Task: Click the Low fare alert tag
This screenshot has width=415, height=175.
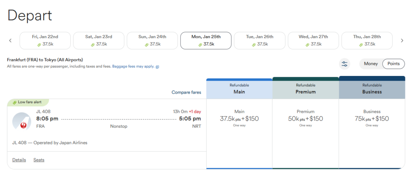Action: [x=28, y=102]
